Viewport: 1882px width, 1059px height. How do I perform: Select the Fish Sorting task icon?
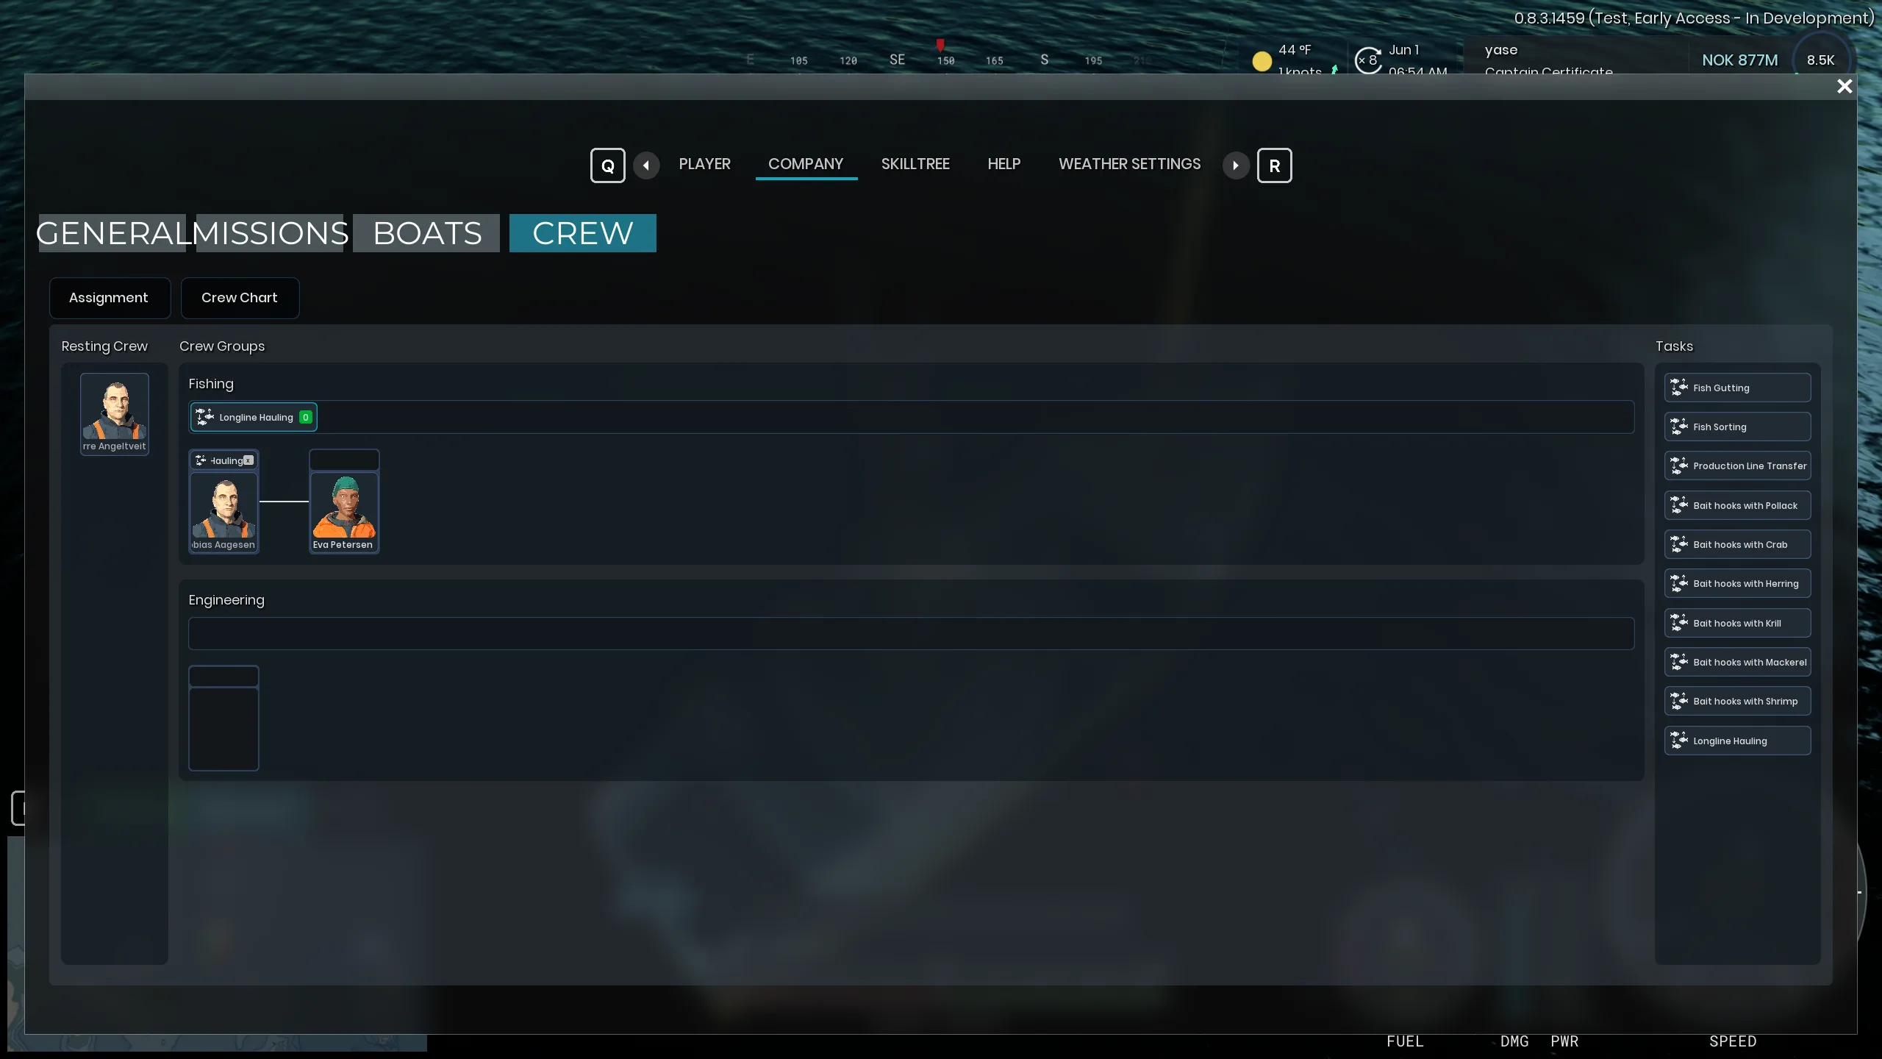point(1679,427)
